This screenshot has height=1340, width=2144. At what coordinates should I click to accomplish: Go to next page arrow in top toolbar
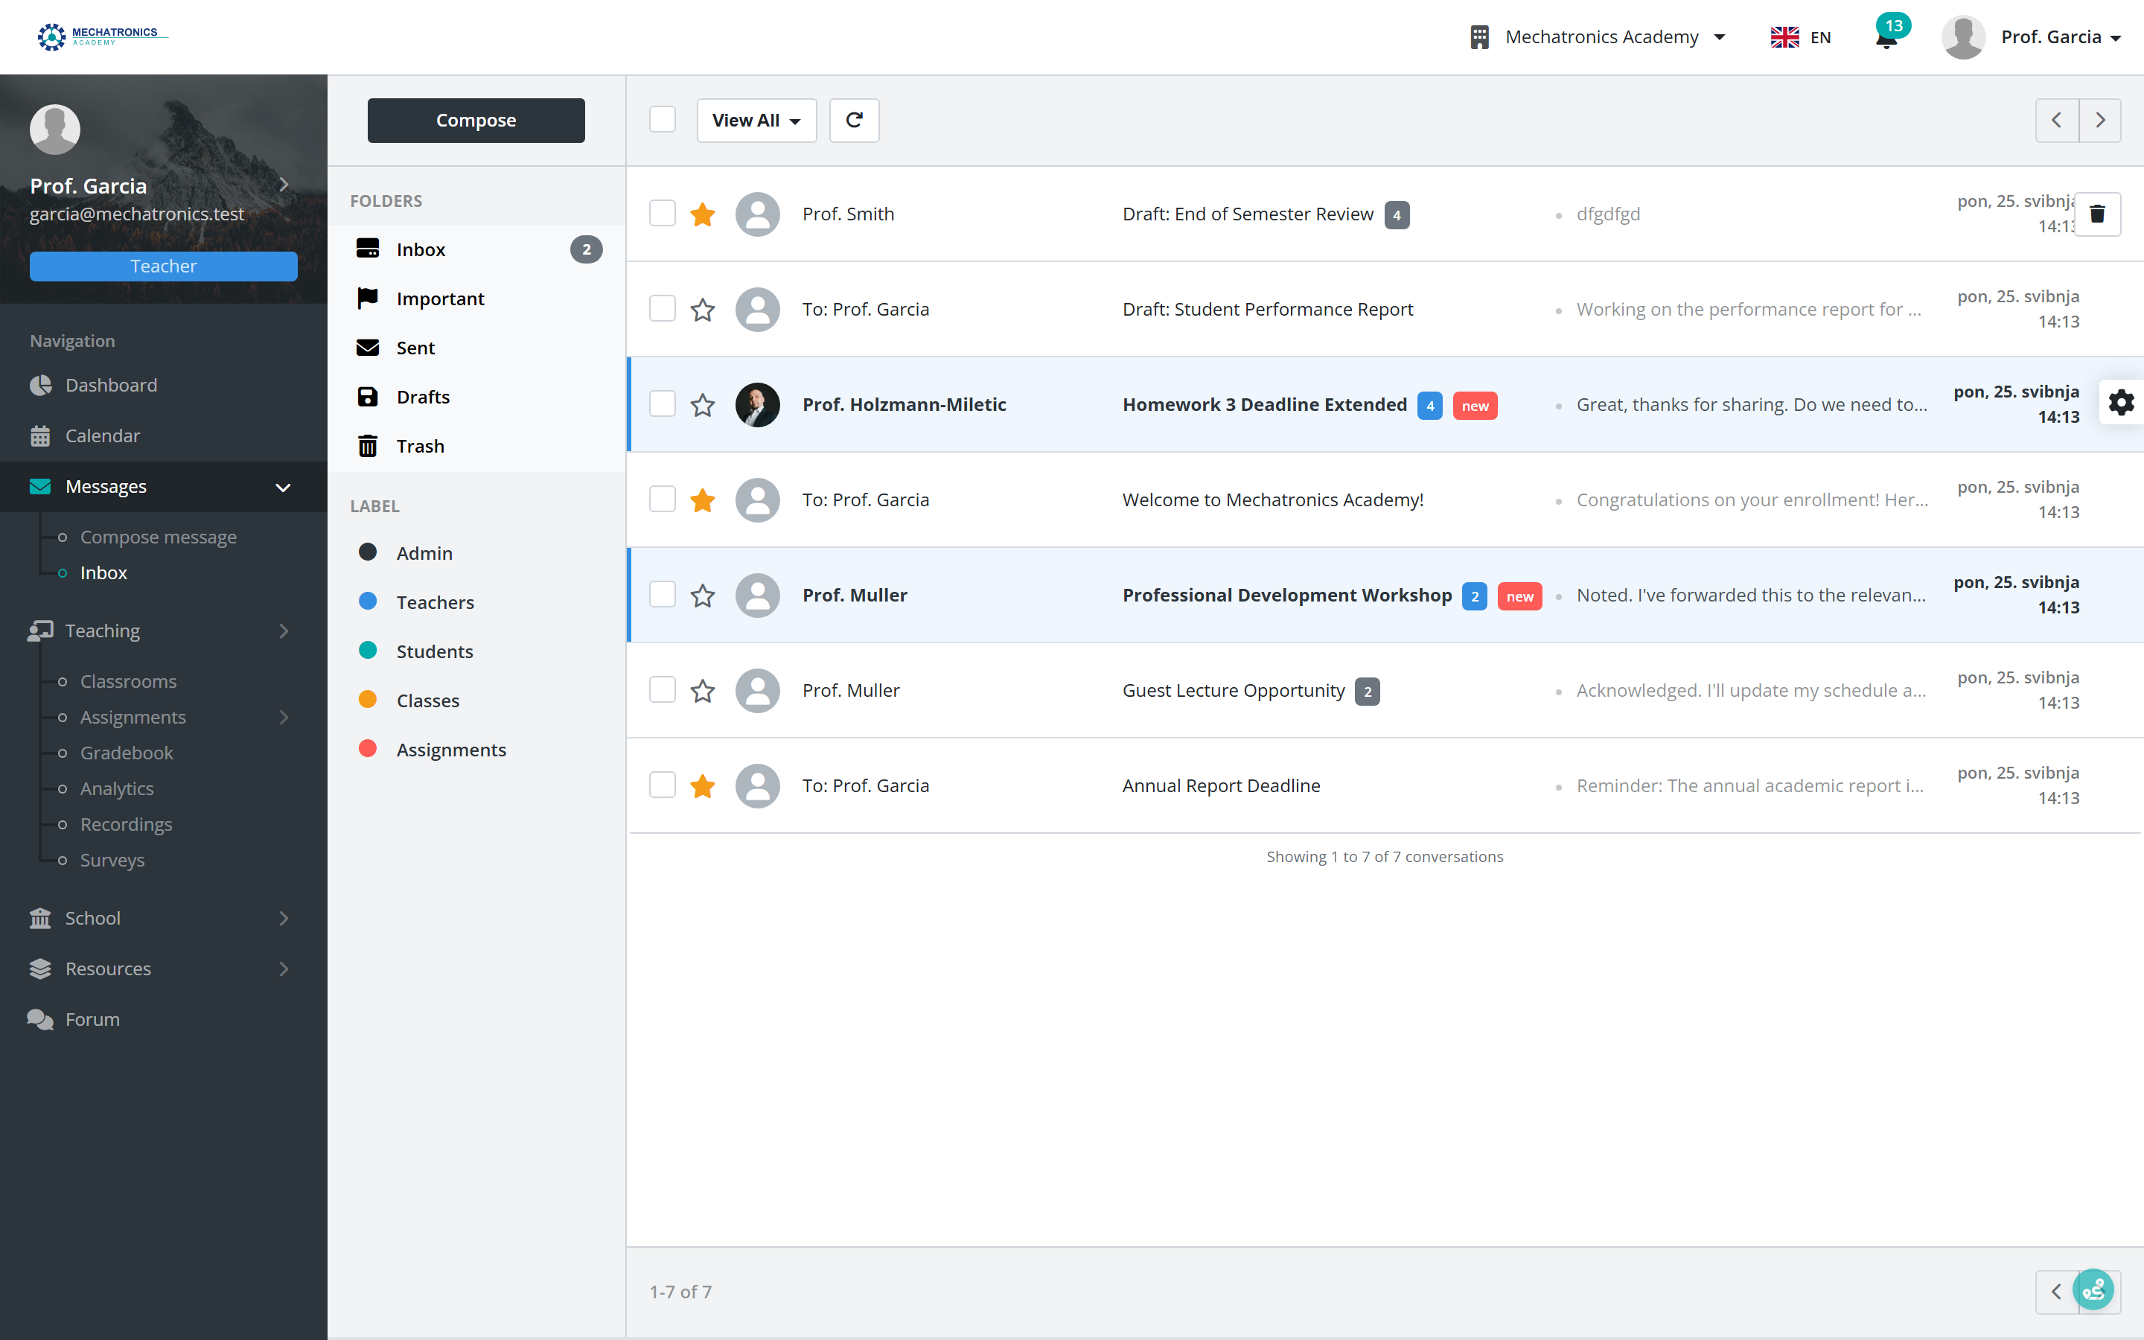point(2099,121)
